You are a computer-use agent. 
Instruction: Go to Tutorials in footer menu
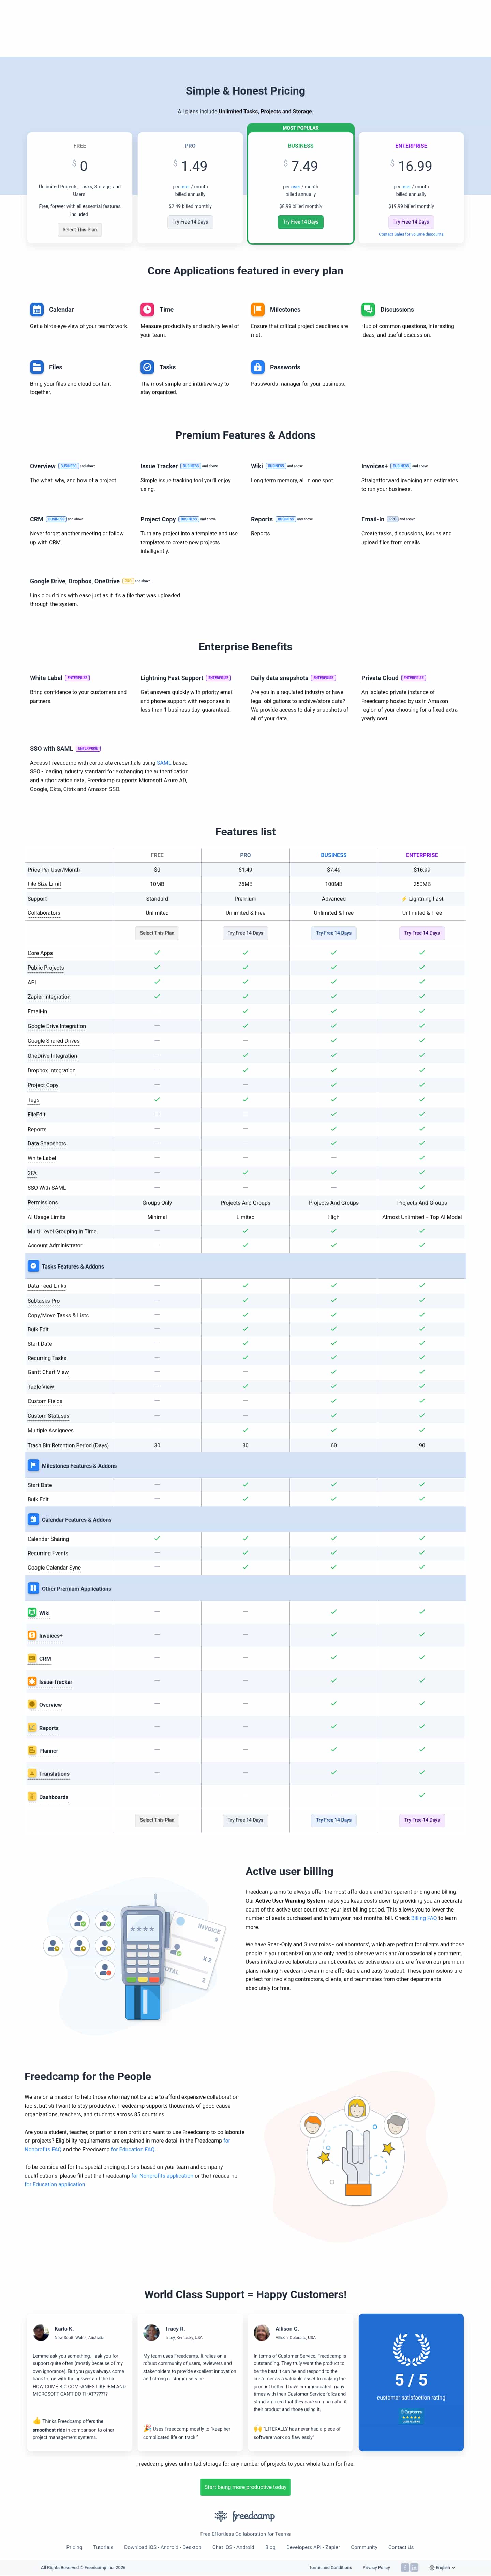point(103,2547)
